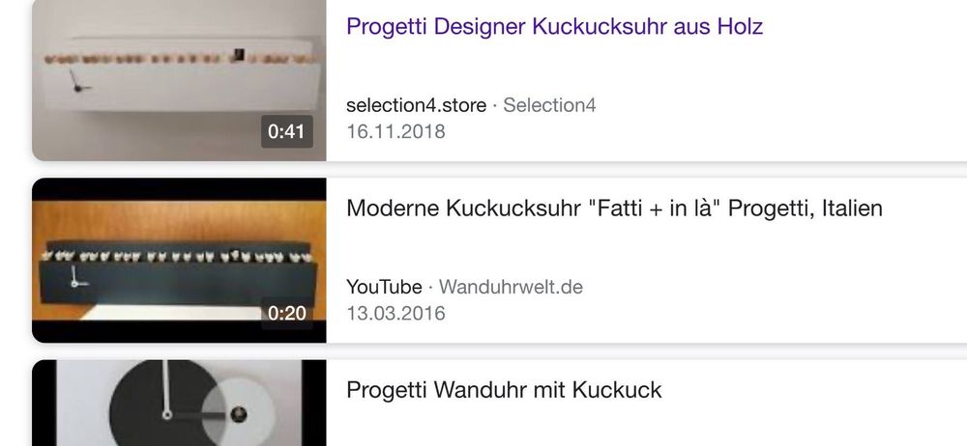Open the black cuckoo clock video thumbnail
967x446 pixels.
pos(179,260)
